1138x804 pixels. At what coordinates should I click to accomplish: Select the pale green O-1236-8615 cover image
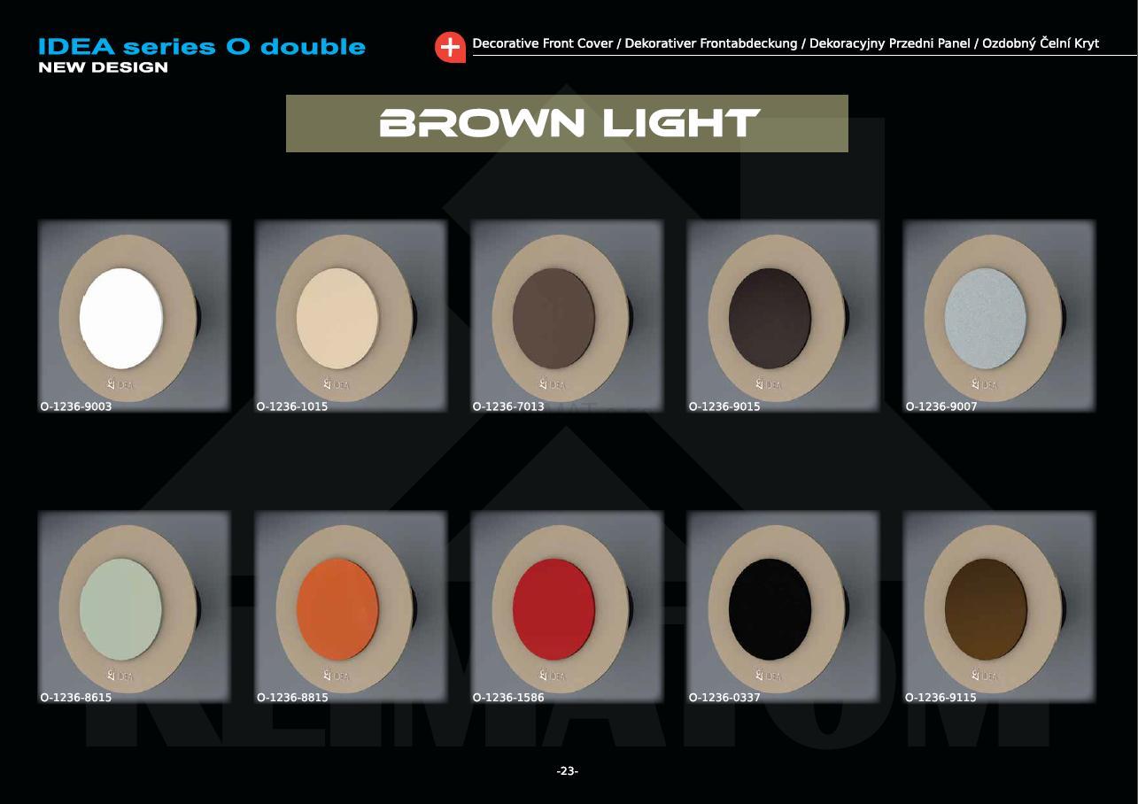click(135, 607)
